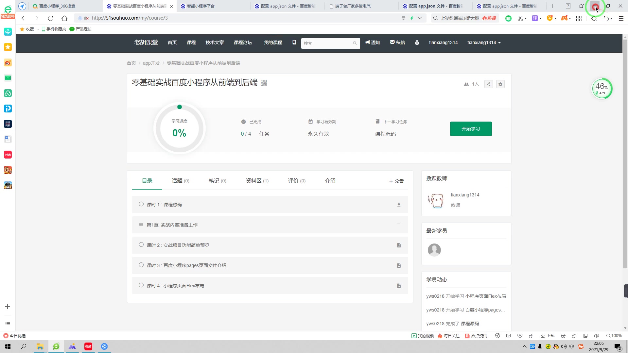The width and height of the screenshot is (628, 353).
Task: Click the download icon for 课时1
Action: (399, 204)
